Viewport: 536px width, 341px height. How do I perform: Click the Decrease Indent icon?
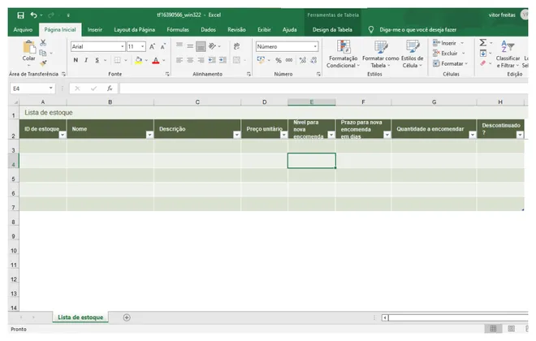(x=212, y=60)
